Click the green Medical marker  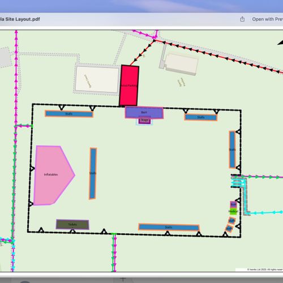[233, 212]
